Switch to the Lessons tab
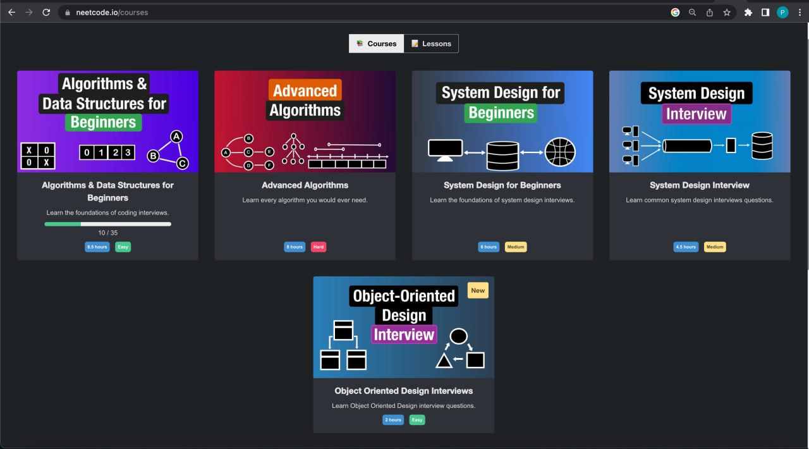Viewport: 809px width, 449px height. coord(431,44)
